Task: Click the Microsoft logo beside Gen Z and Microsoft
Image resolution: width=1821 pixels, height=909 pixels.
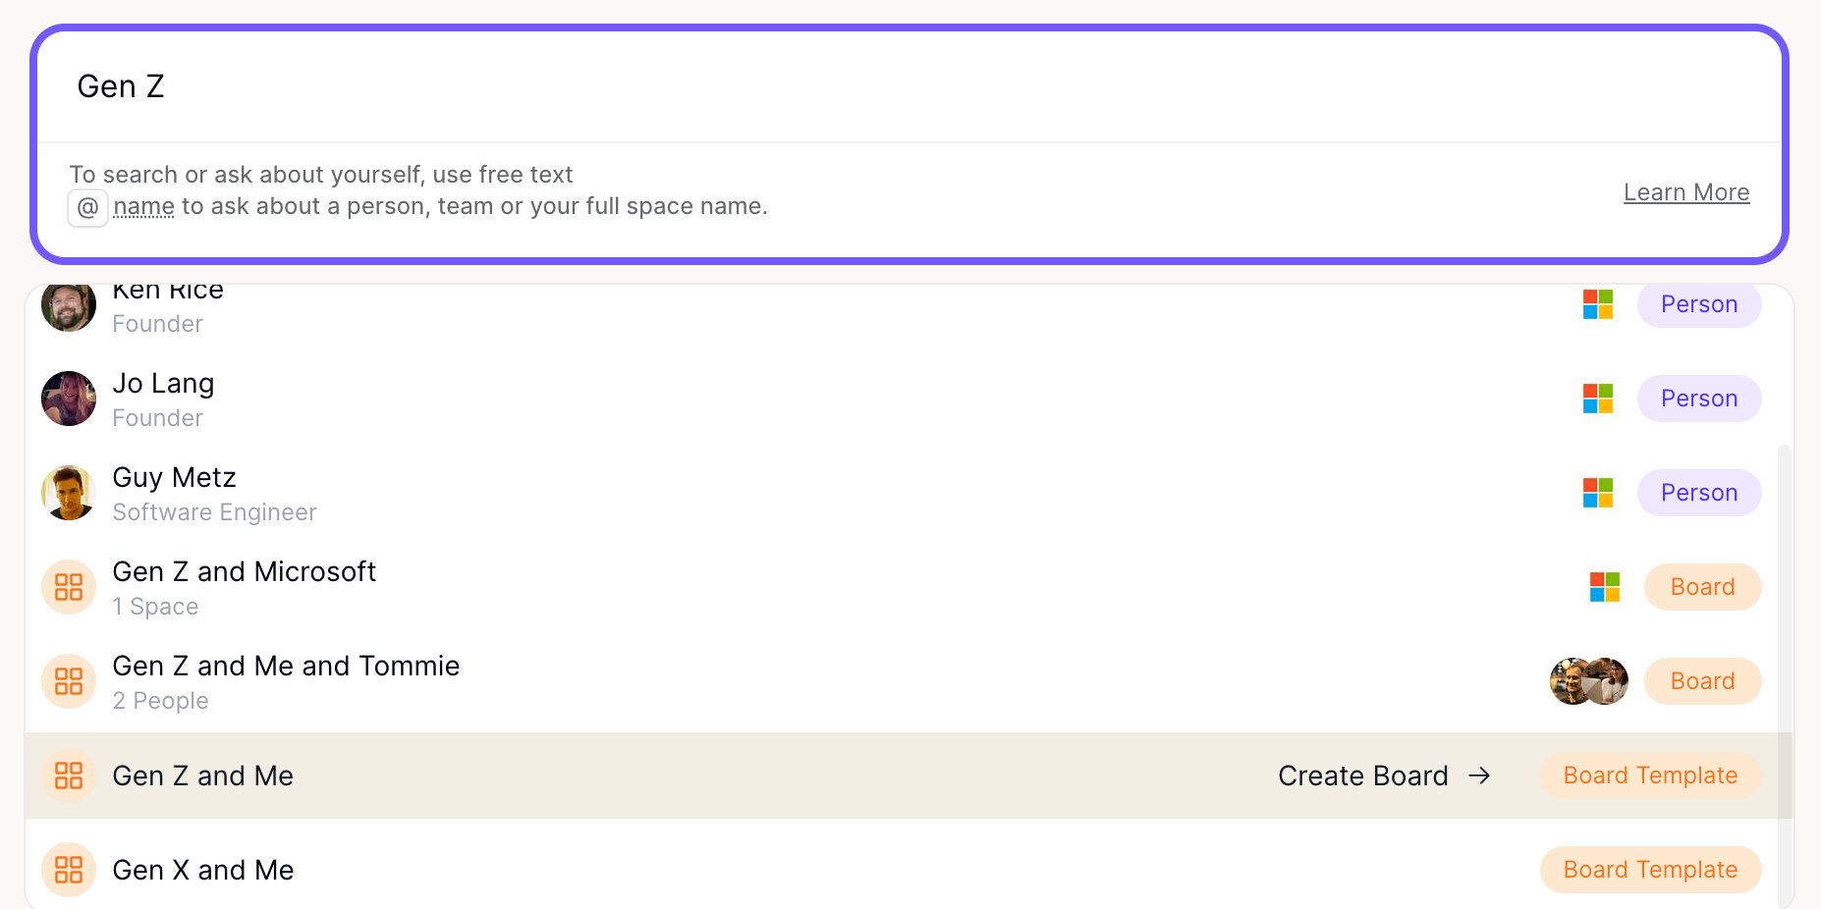Action: click(1605, 587)
